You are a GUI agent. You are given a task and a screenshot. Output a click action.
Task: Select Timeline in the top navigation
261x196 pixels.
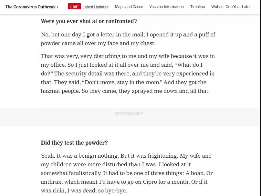197,7
